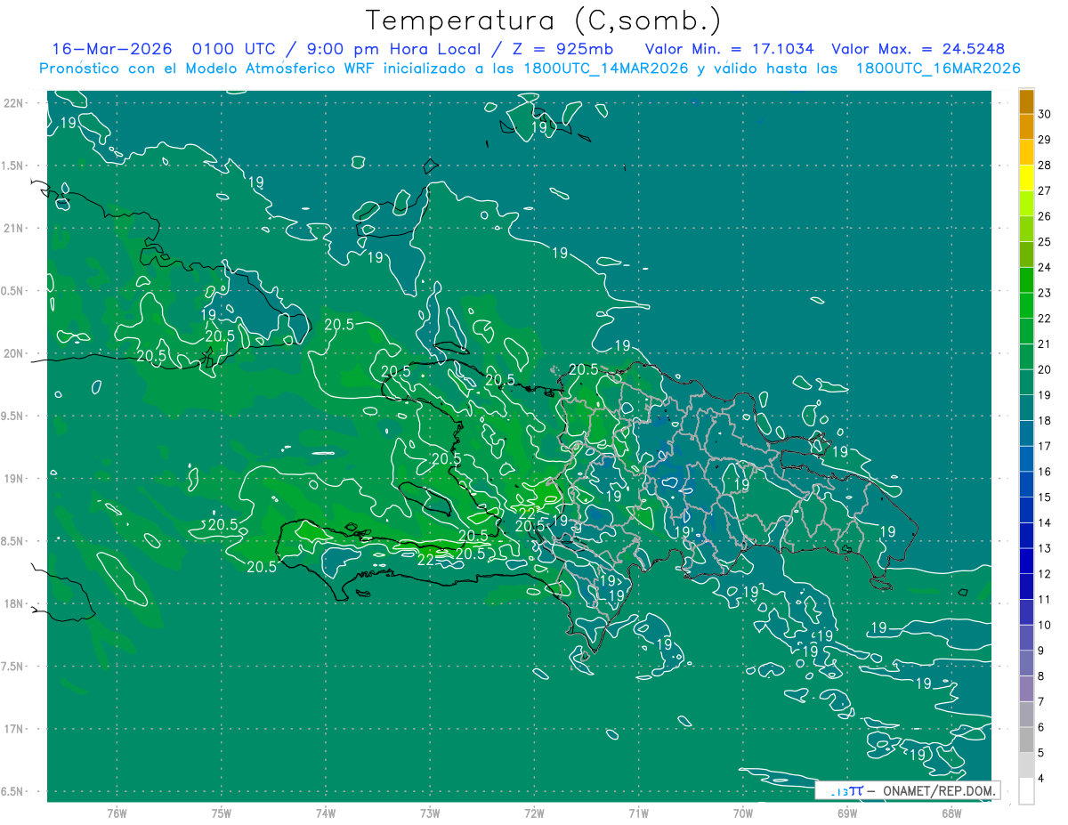Click the 'Valor Min. = 17.1034' readout
The width and height of the screenshot is (1068, 825).
(729, 50)
